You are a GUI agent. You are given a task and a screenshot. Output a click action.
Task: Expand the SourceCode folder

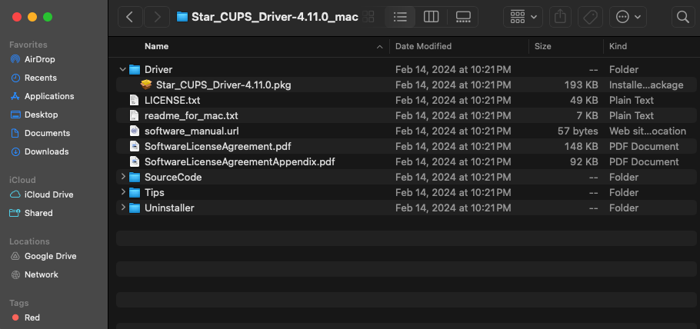[123, 178]
